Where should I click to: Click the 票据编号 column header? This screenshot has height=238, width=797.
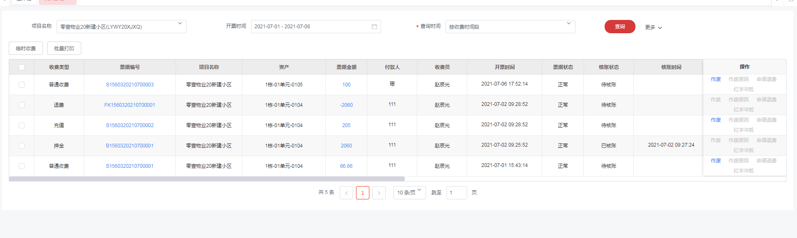tap(130, 67)
